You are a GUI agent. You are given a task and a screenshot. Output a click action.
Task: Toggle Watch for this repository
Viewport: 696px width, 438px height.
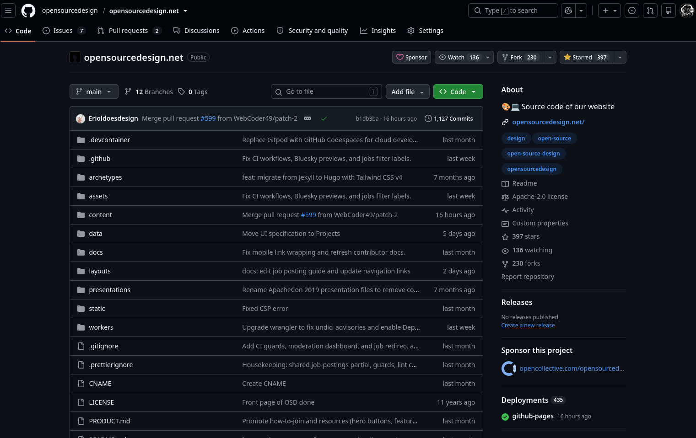[464, 57]
